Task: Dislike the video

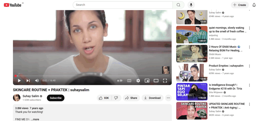Action: tap(116, 98)
